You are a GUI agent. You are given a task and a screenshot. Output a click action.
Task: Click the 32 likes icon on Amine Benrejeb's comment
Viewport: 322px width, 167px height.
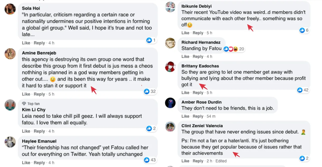click(x=147, y=91)
